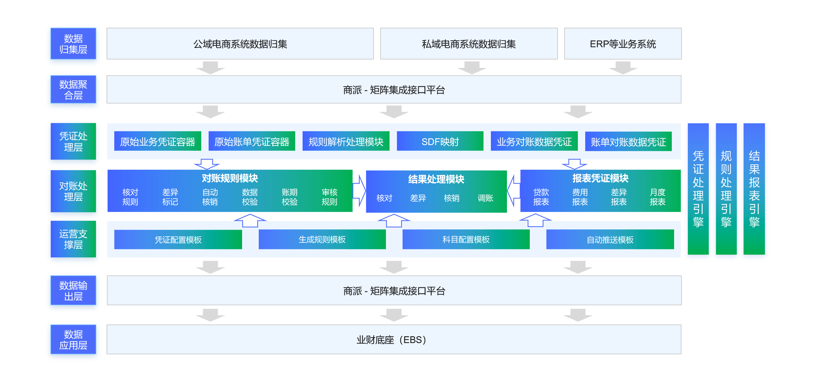Select the 凭证处理层 layer label
816x379 pixels.
(73, 141)
